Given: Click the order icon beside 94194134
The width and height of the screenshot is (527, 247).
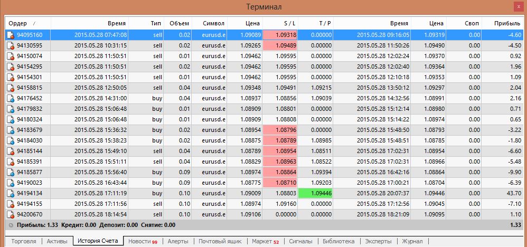Looking at the screenshot, I should tap(10, 193).
